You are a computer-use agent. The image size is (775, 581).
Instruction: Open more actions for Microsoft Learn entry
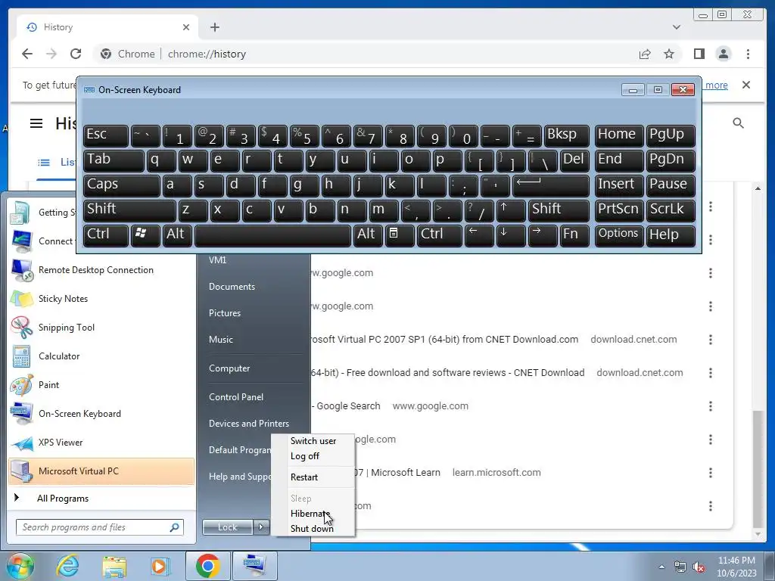[710, 473]
